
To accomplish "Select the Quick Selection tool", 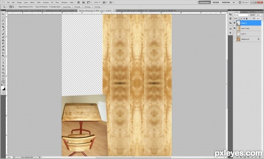I will 3,24.
